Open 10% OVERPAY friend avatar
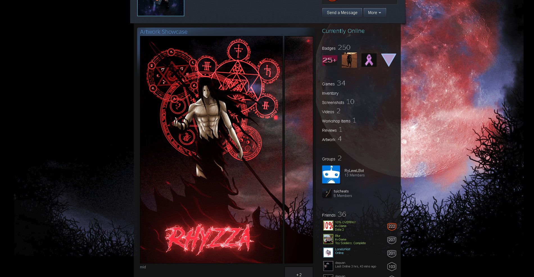 [328, 226]
